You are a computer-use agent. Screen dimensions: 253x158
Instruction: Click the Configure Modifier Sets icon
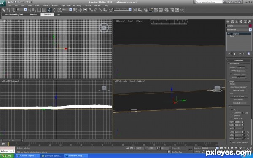click(x=249, y=54)
